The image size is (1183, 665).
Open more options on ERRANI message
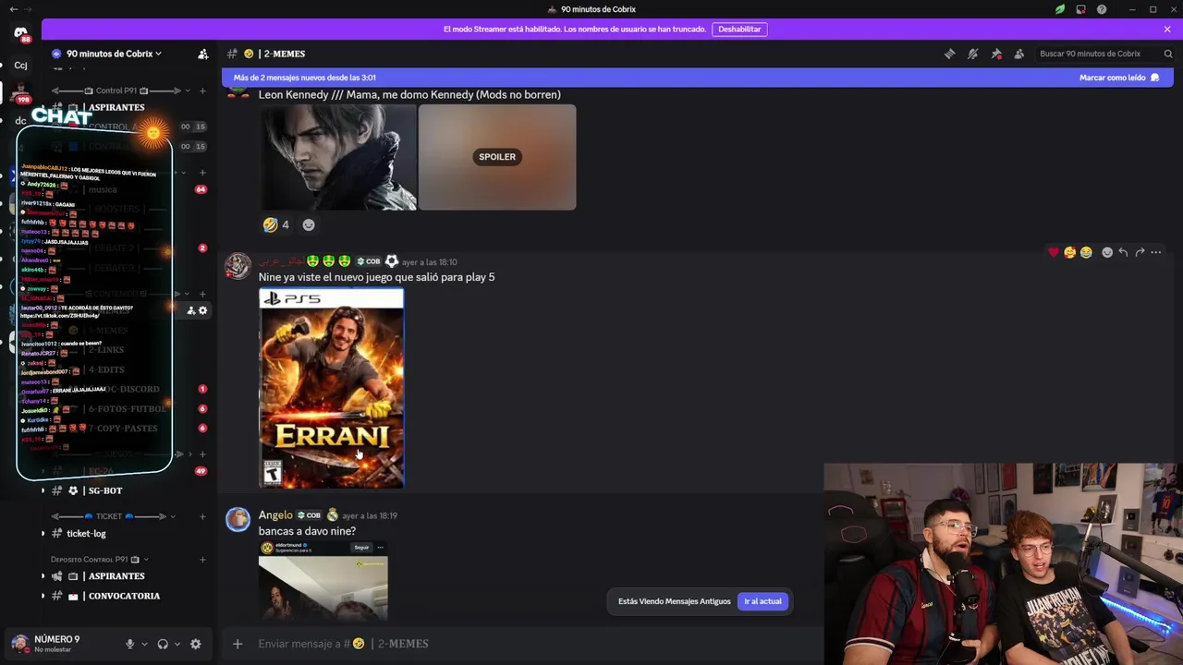coord(1156,252)
